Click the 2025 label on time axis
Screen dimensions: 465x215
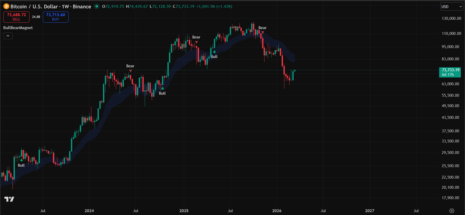click(184, 211)
